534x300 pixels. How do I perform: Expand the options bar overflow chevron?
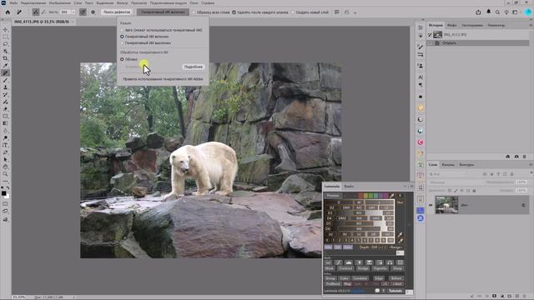coord(355,12)
